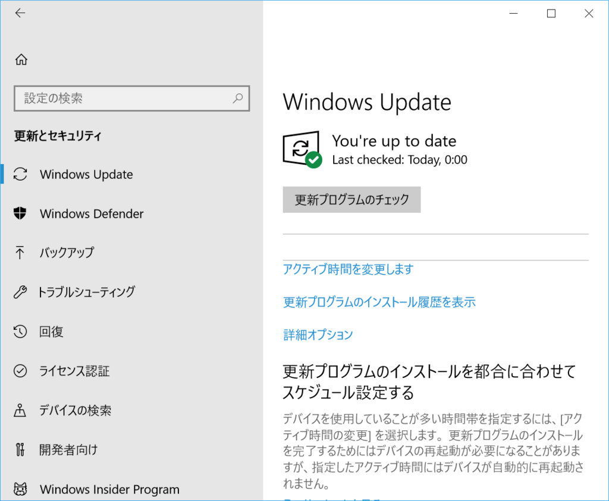Open 開発者向け via its tools icon
The width and height of the screenshot is (609, 501).
(20, 449)
